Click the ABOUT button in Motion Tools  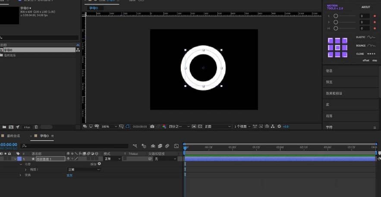click(x=365, y=7)
